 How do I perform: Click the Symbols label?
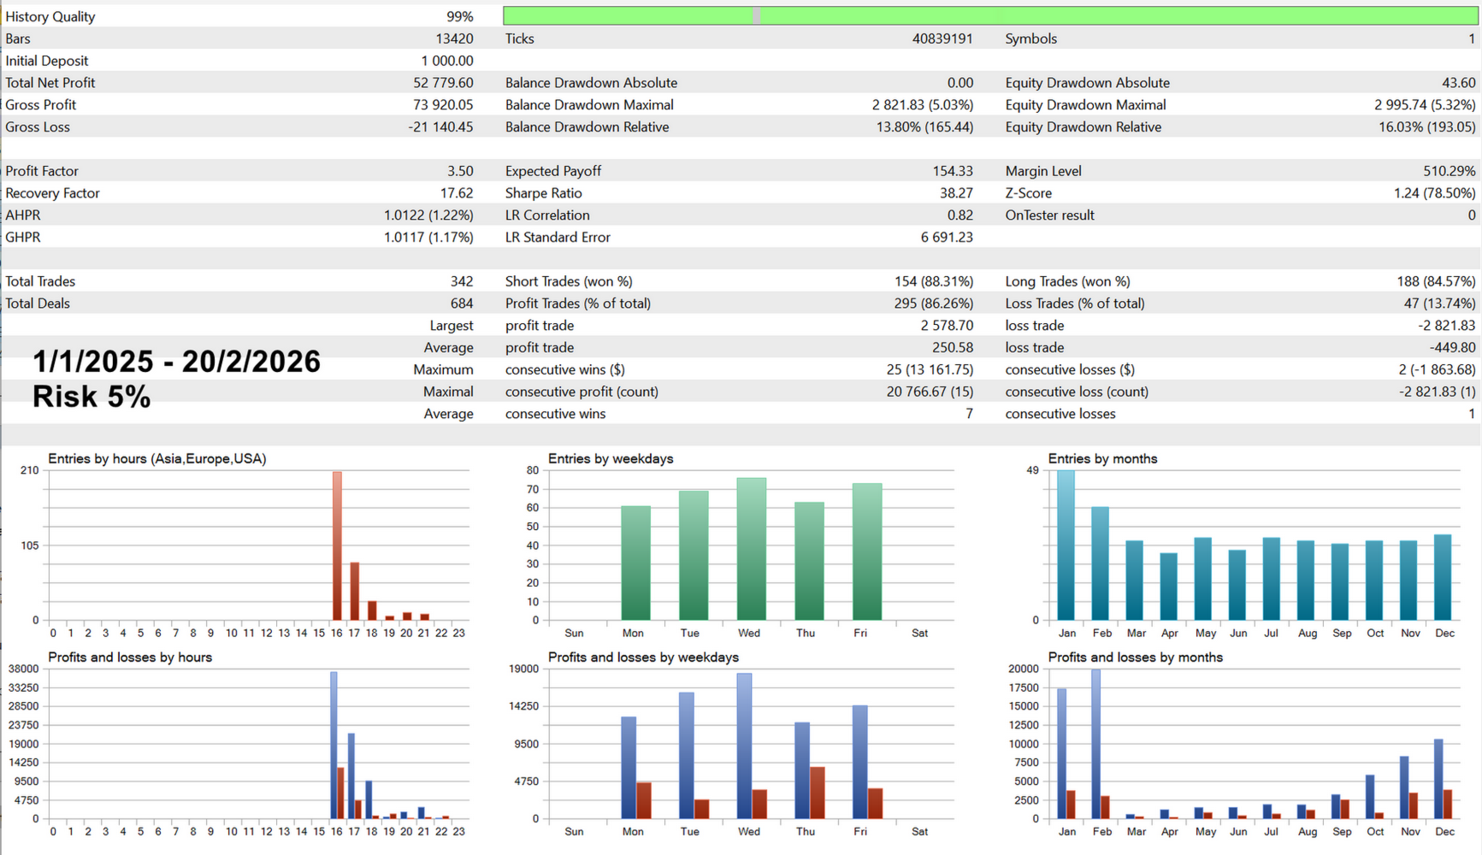[x=1030, y=38]
